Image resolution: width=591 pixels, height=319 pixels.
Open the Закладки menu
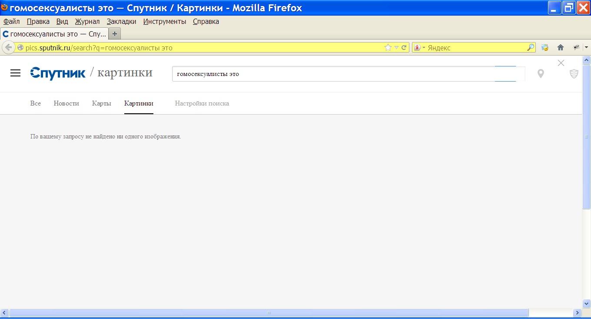(x=121, y=22)
